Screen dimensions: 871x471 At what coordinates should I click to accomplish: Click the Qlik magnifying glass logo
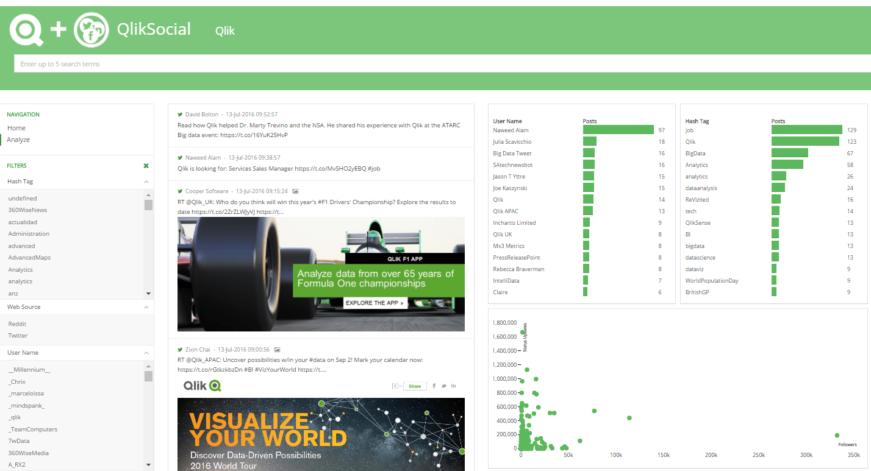click(26, 29)
